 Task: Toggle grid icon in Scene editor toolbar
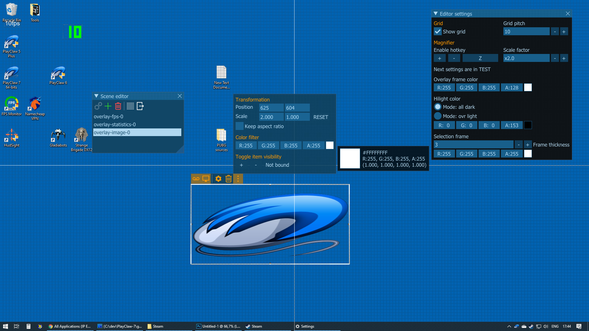(x=130, y=106)
